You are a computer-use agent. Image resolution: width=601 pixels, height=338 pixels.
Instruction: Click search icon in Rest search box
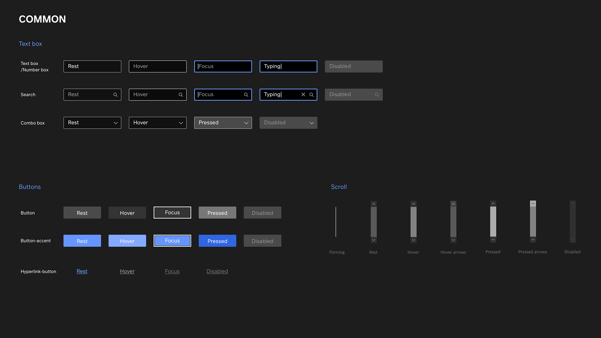[x=115, y=95]
